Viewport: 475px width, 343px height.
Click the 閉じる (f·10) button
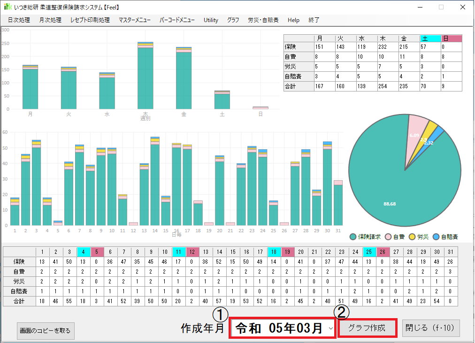tap(430, 328)
